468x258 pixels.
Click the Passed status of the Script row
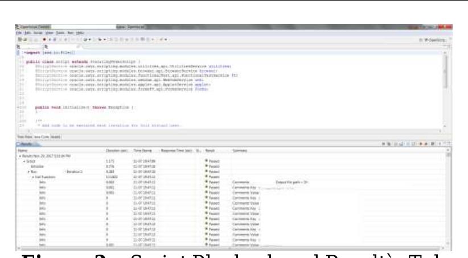212,161
